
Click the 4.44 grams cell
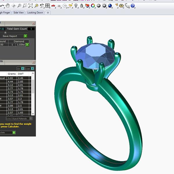click(x=12, y=81)
